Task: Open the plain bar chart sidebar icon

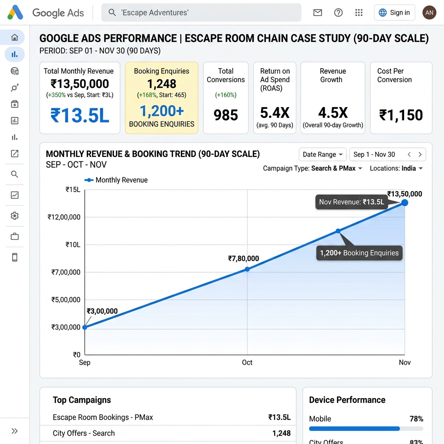Action: click(15, 137)
